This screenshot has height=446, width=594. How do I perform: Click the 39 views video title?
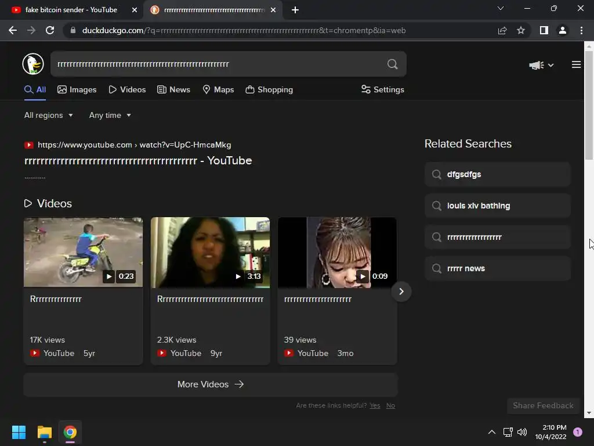pos(318,299)
